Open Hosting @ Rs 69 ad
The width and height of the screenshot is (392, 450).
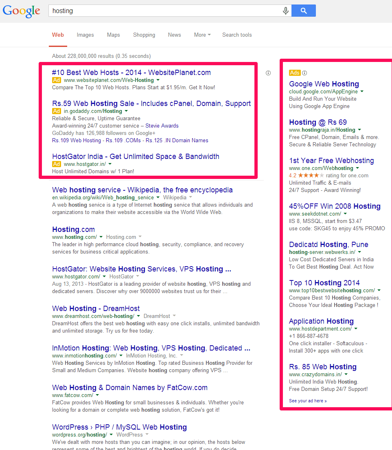click(x=318, y=122)
